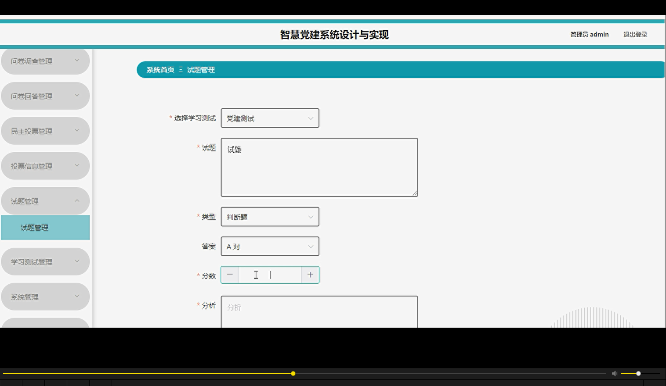Decrease the 分数 value with the minus icon

coord(230,275)
